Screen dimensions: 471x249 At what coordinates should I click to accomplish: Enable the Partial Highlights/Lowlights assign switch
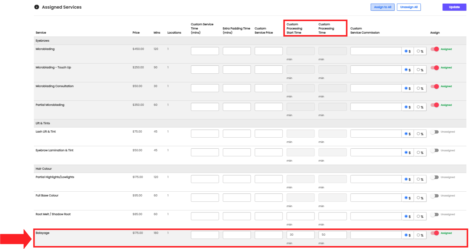coord(435,177)
